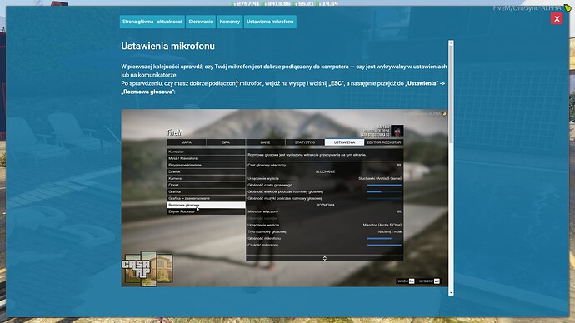The image size is (575, 323).
Task: Open the Sterowanie tab
Action: pos(201,22)
